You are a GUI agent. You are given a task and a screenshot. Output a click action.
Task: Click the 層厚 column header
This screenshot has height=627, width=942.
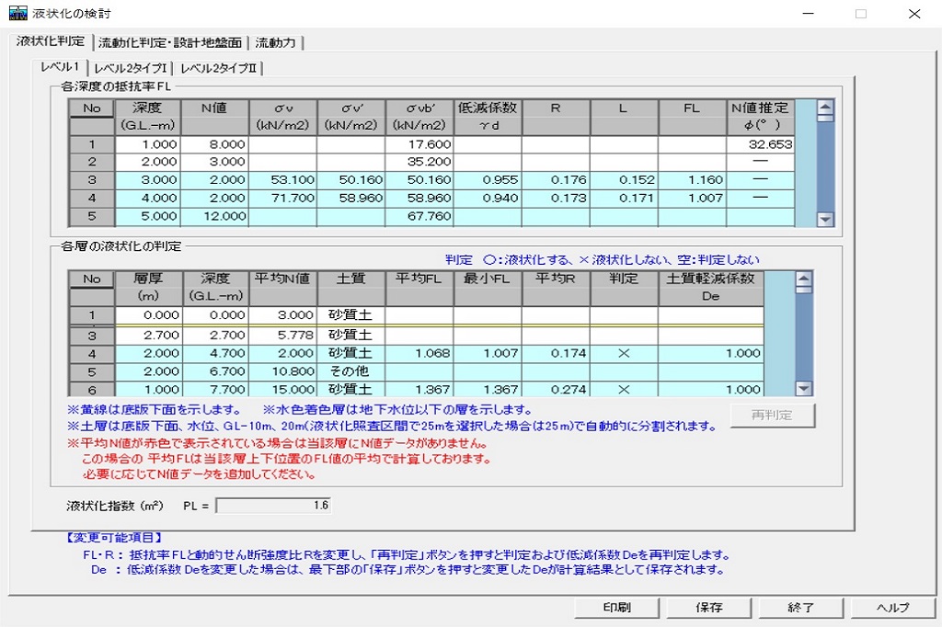(148, 287)
